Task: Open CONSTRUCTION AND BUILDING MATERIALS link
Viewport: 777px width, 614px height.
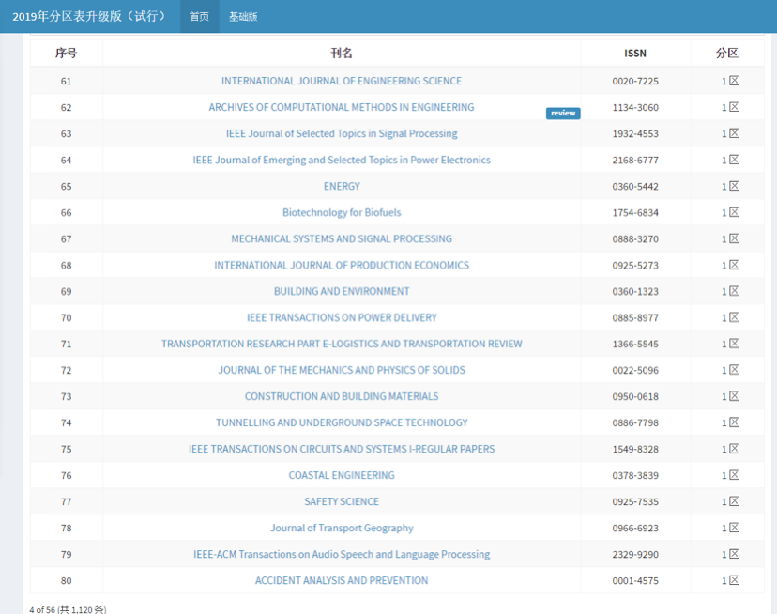Action: tap(342, 396)
